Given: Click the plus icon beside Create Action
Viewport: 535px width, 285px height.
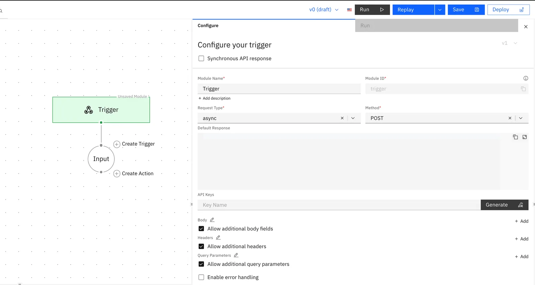Looking at the screenshot, I should 117,174.
